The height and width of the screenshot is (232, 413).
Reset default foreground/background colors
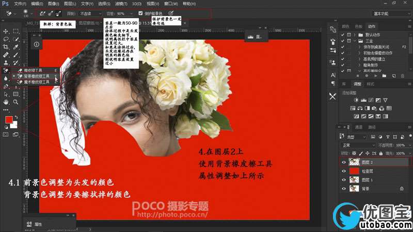[6, 127]
